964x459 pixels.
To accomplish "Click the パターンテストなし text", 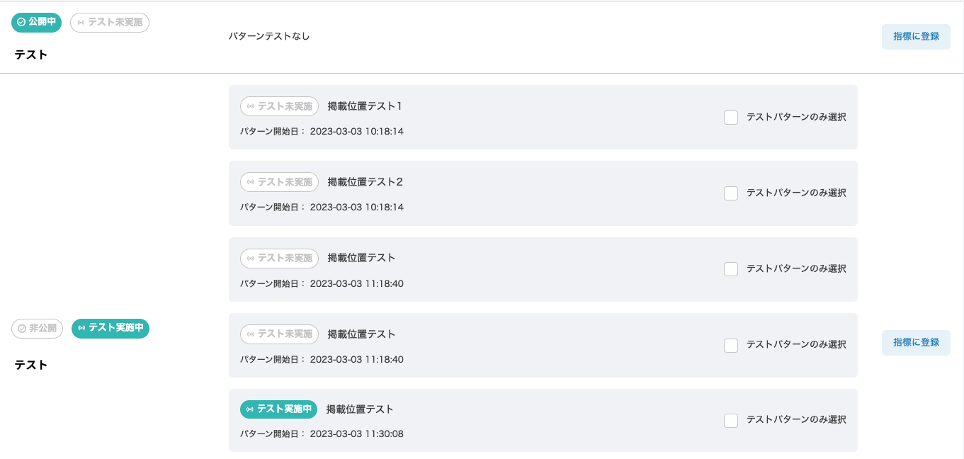I will click(x=269, y=36).
